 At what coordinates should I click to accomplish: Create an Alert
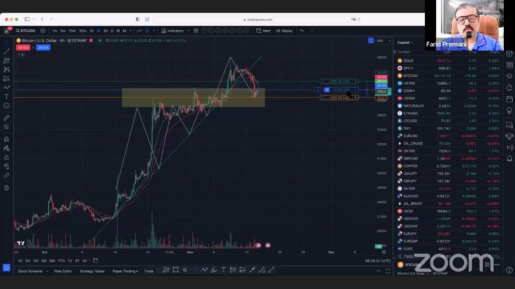pos(264,31)
